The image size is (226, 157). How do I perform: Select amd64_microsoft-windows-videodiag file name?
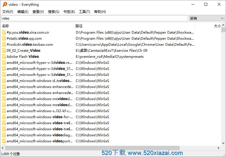40,135
